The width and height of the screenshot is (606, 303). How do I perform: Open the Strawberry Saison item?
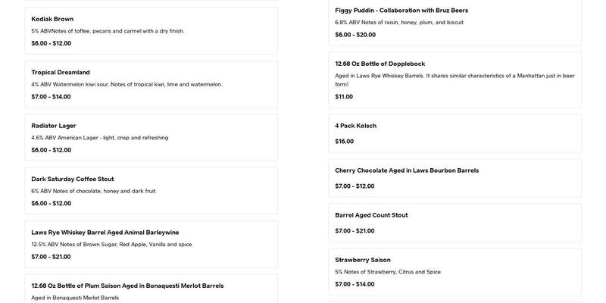[363, 260]
